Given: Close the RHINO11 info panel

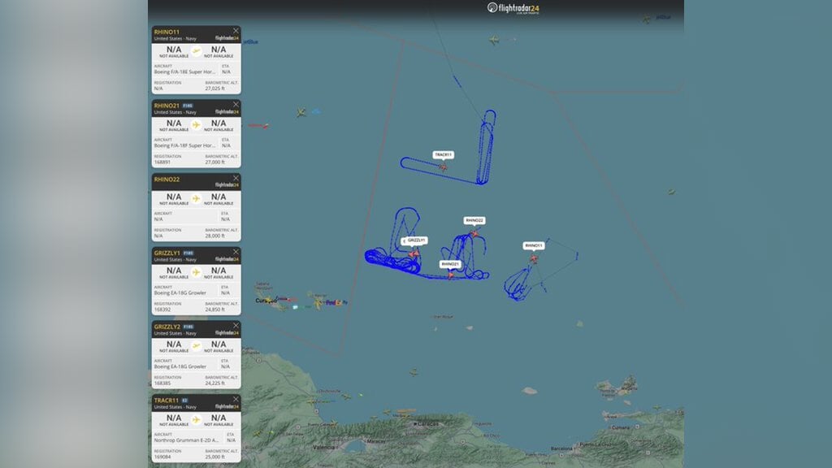Looking at the screenshot, I should tap(236, 29).
